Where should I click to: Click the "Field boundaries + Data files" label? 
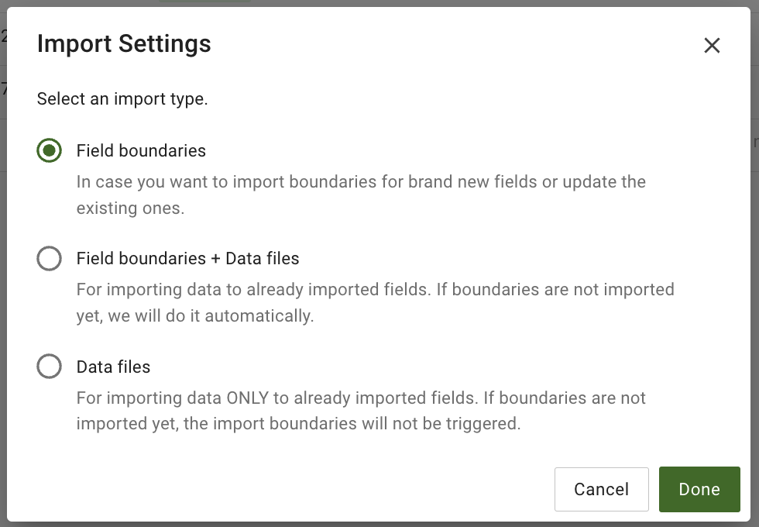coord(187,259)
